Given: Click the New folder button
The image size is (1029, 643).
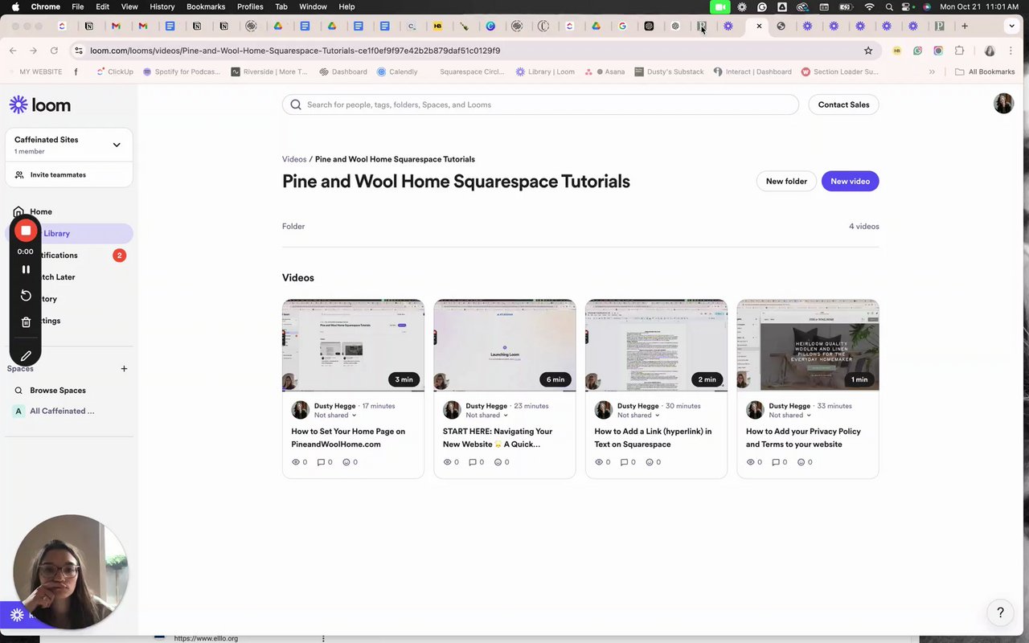Looking at the screenshot, I should [786, 181].
